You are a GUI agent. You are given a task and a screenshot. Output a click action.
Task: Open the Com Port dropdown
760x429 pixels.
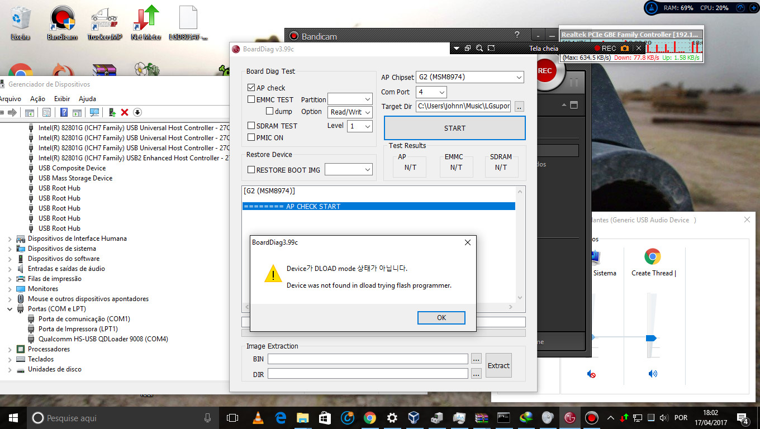tap(431, 92)
